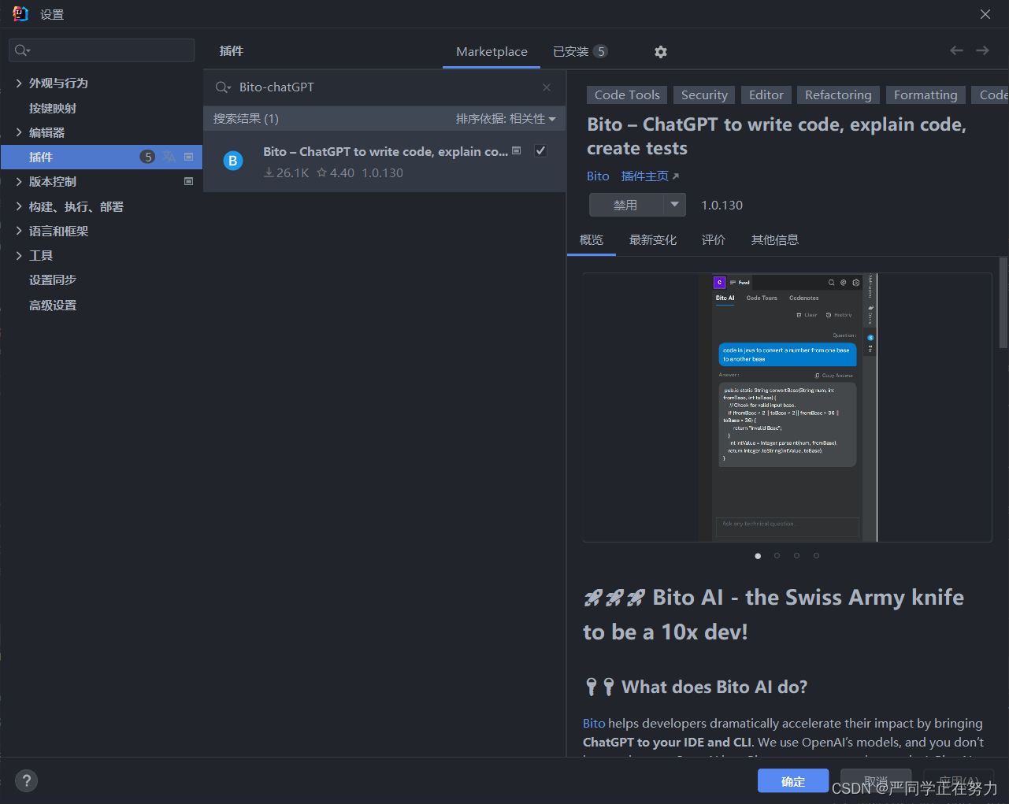This screenshot has height=804, width=1009.
Task: Open the 概览 tab
Action: point(592,239)
